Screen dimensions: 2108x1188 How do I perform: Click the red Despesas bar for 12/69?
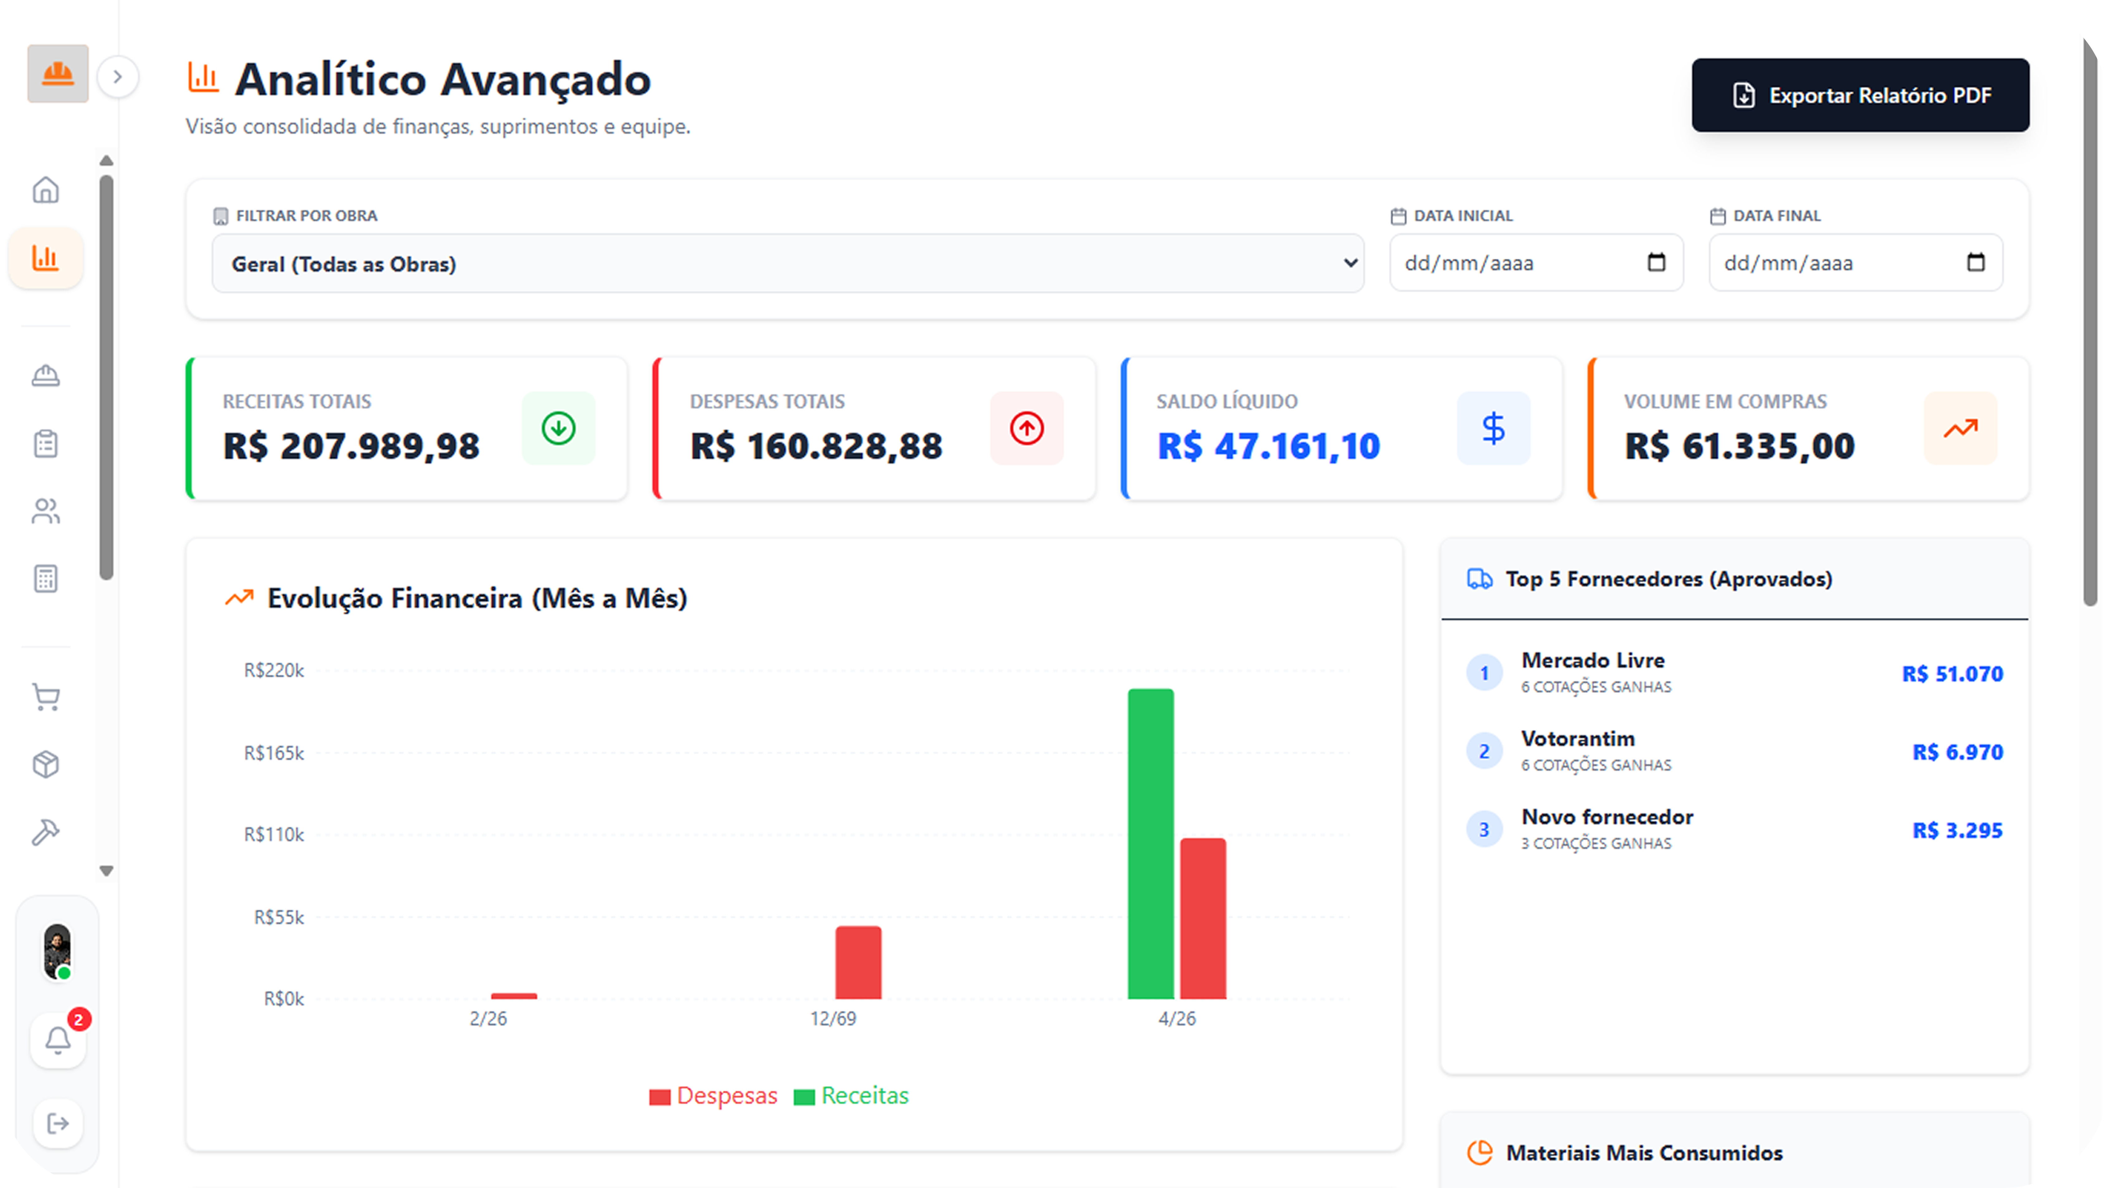coord(858,962)
